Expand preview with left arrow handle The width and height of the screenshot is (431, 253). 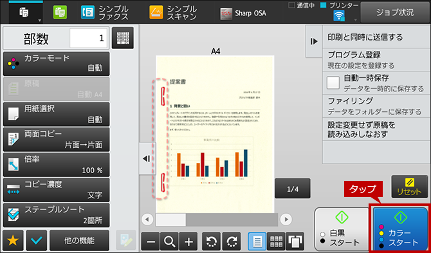pos(147,158)
